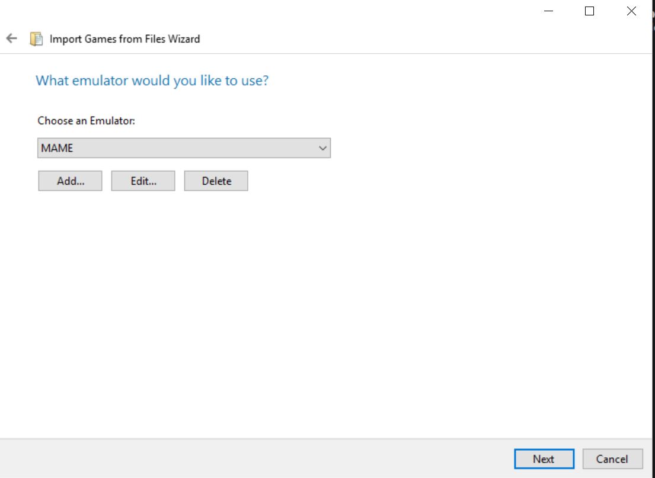
Task: Click the 'Import Games from Files Wizard' title
Action: pyautogui.click(x=124, y=39)
